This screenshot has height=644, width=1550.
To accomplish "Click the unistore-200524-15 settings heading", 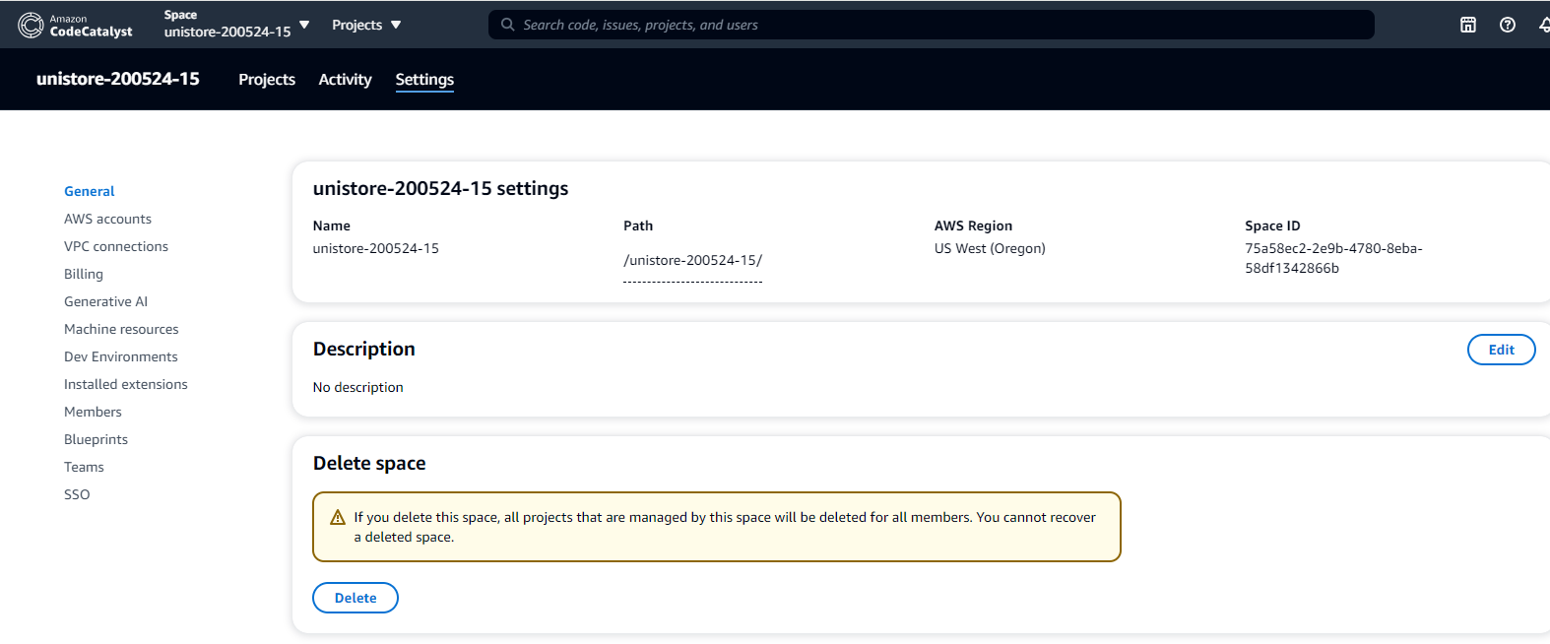I will click(440, 188).
